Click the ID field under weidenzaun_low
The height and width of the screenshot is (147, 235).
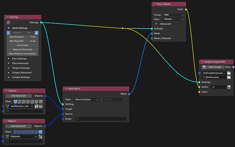pyautogui.click(x=24, y=111)
